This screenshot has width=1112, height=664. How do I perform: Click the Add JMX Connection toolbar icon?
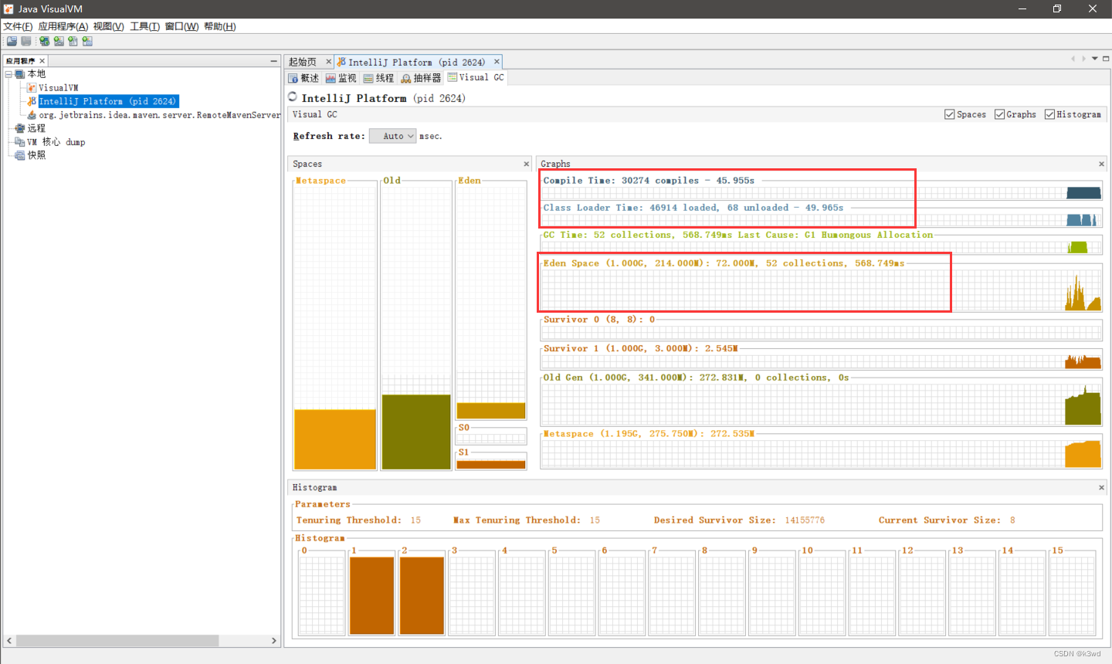tap(59, 41)
